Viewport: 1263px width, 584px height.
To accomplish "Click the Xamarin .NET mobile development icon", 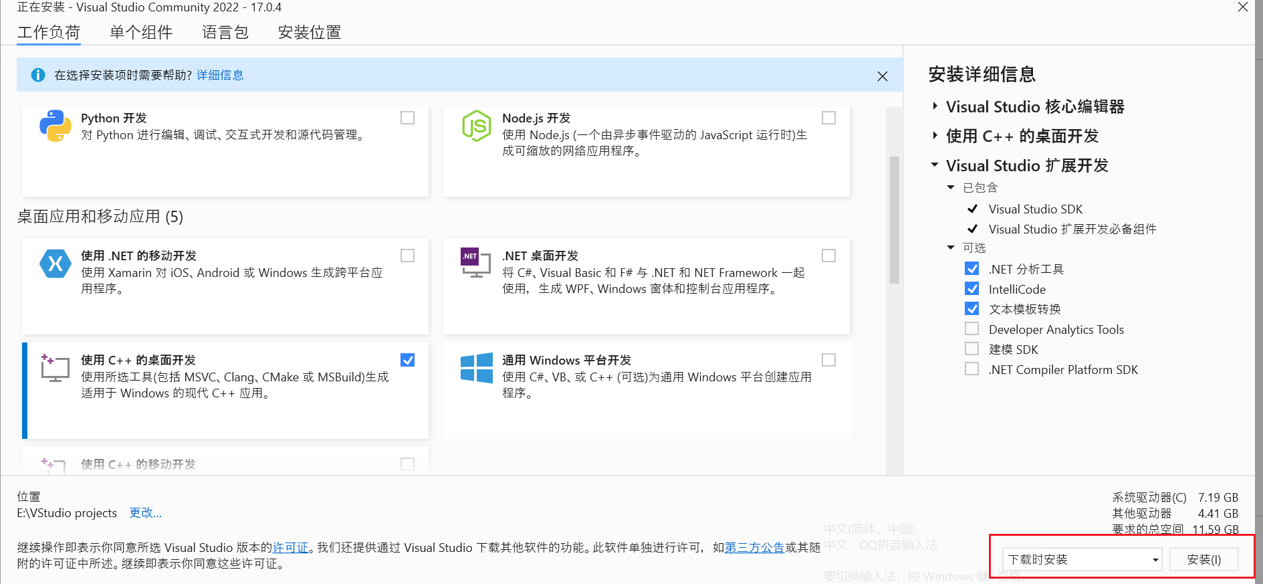I will click(55, 264).
